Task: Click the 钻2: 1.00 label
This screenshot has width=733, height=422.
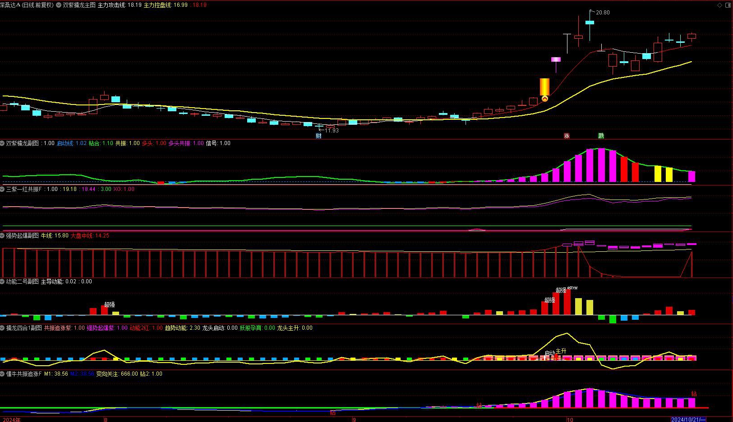Action: (x=151, y=374)
